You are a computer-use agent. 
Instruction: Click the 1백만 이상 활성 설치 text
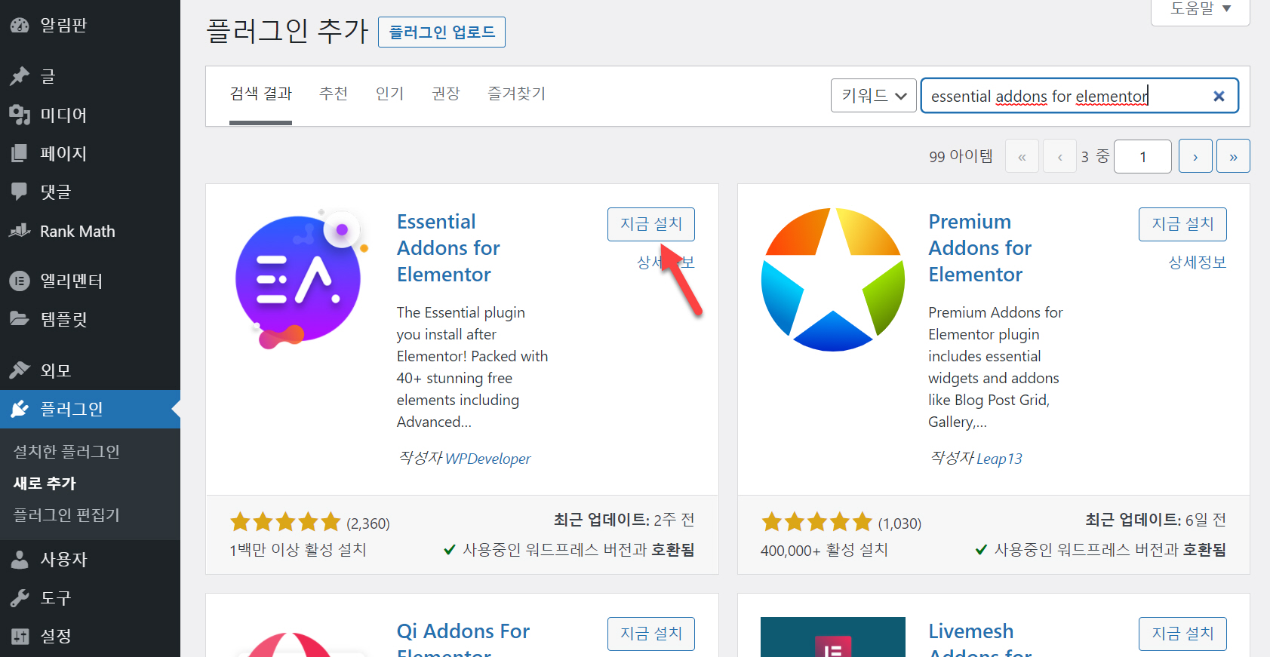297,550
